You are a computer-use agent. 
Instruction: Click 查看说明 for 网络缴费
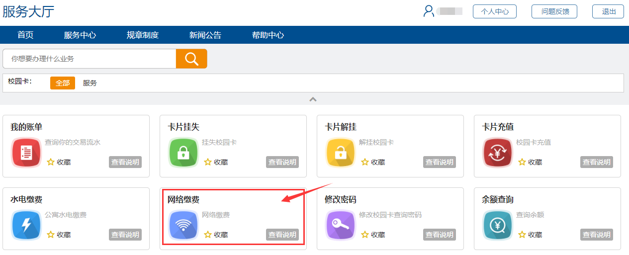pyautogui.click(x=282, y=235)
